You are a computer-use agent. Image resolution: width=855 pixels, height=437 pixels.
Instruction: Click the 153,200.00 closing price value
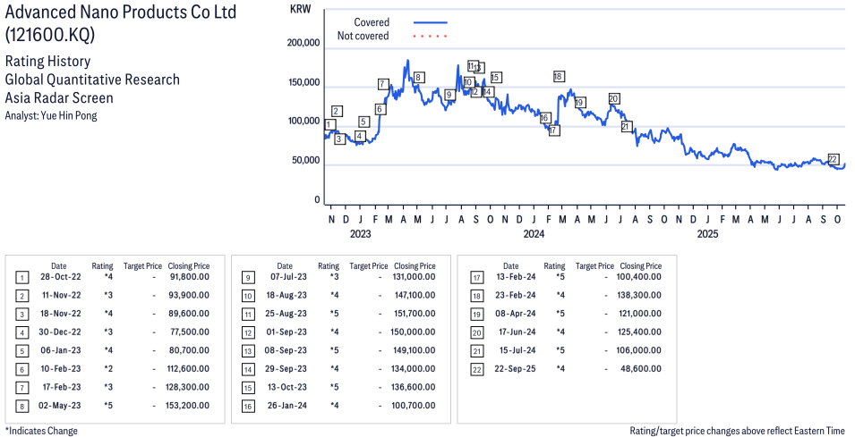188,406
